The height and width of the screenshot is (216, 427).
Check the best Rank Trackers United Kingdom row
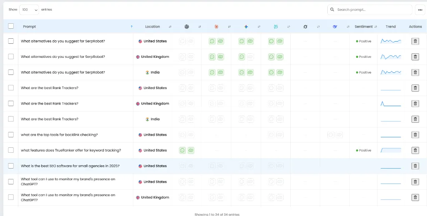(11, 104)
